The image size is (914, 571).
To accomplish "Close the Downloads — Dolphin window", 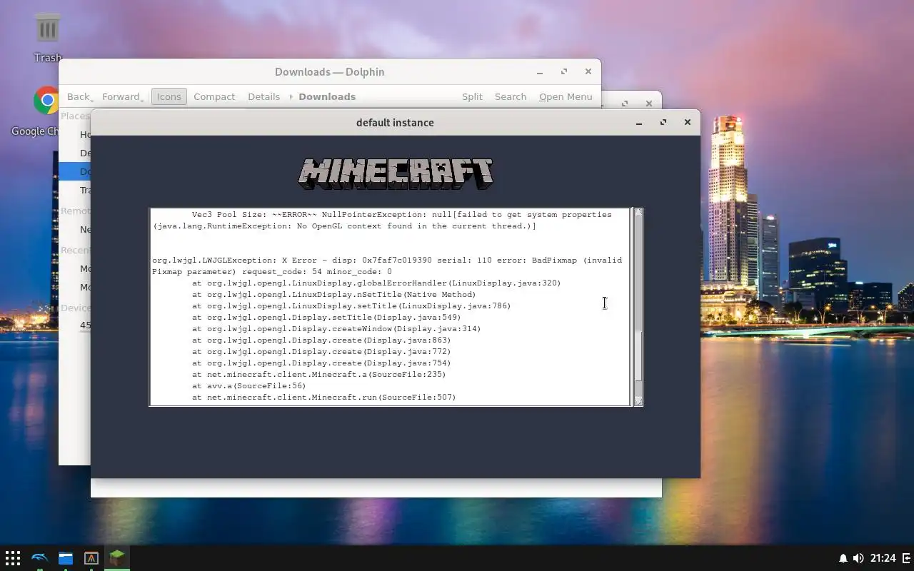I will tap(588, 71).
